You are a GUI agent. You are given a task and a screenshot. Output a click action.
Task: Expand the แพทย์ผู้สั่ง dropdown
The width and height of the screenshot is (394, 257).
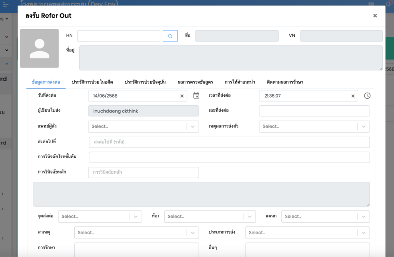click(193, 126)
